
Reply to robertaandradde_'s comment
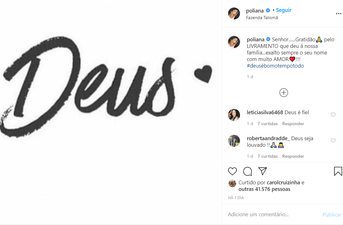pos(293,156)
